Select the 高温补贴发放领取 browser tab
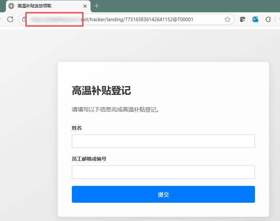The width and height of the screenshot is (280, 221). 42,6
